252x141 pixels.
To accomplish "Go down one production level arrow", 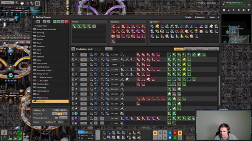I will point(100,49).
